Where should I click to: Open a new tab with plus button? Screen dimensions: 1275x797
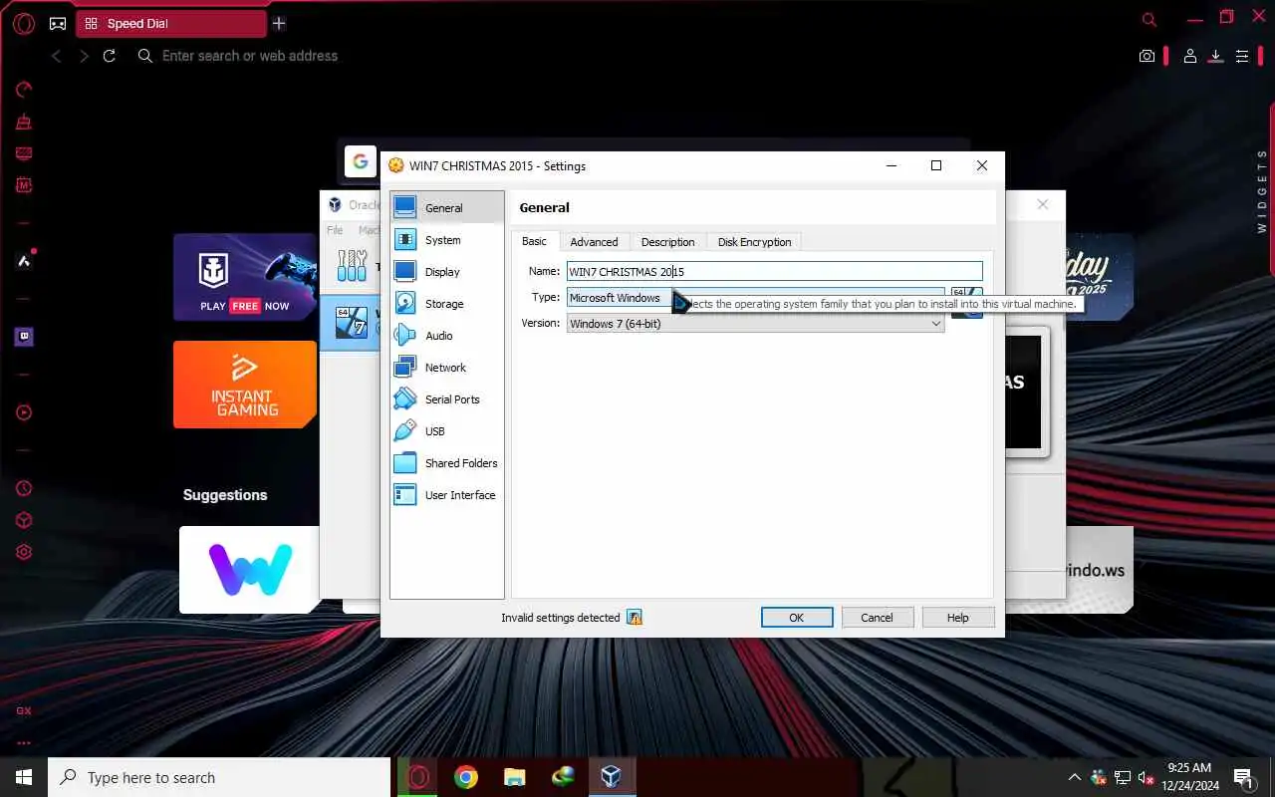click(279, 23)
